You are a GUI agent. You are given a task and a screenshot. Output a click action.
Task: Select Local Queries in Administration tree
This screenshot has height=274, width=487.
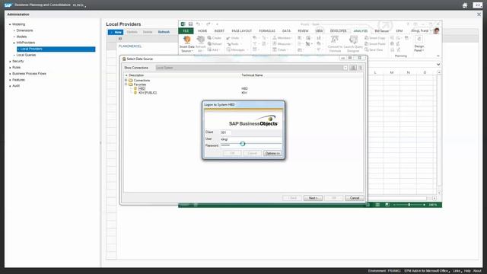click(26, 55)
